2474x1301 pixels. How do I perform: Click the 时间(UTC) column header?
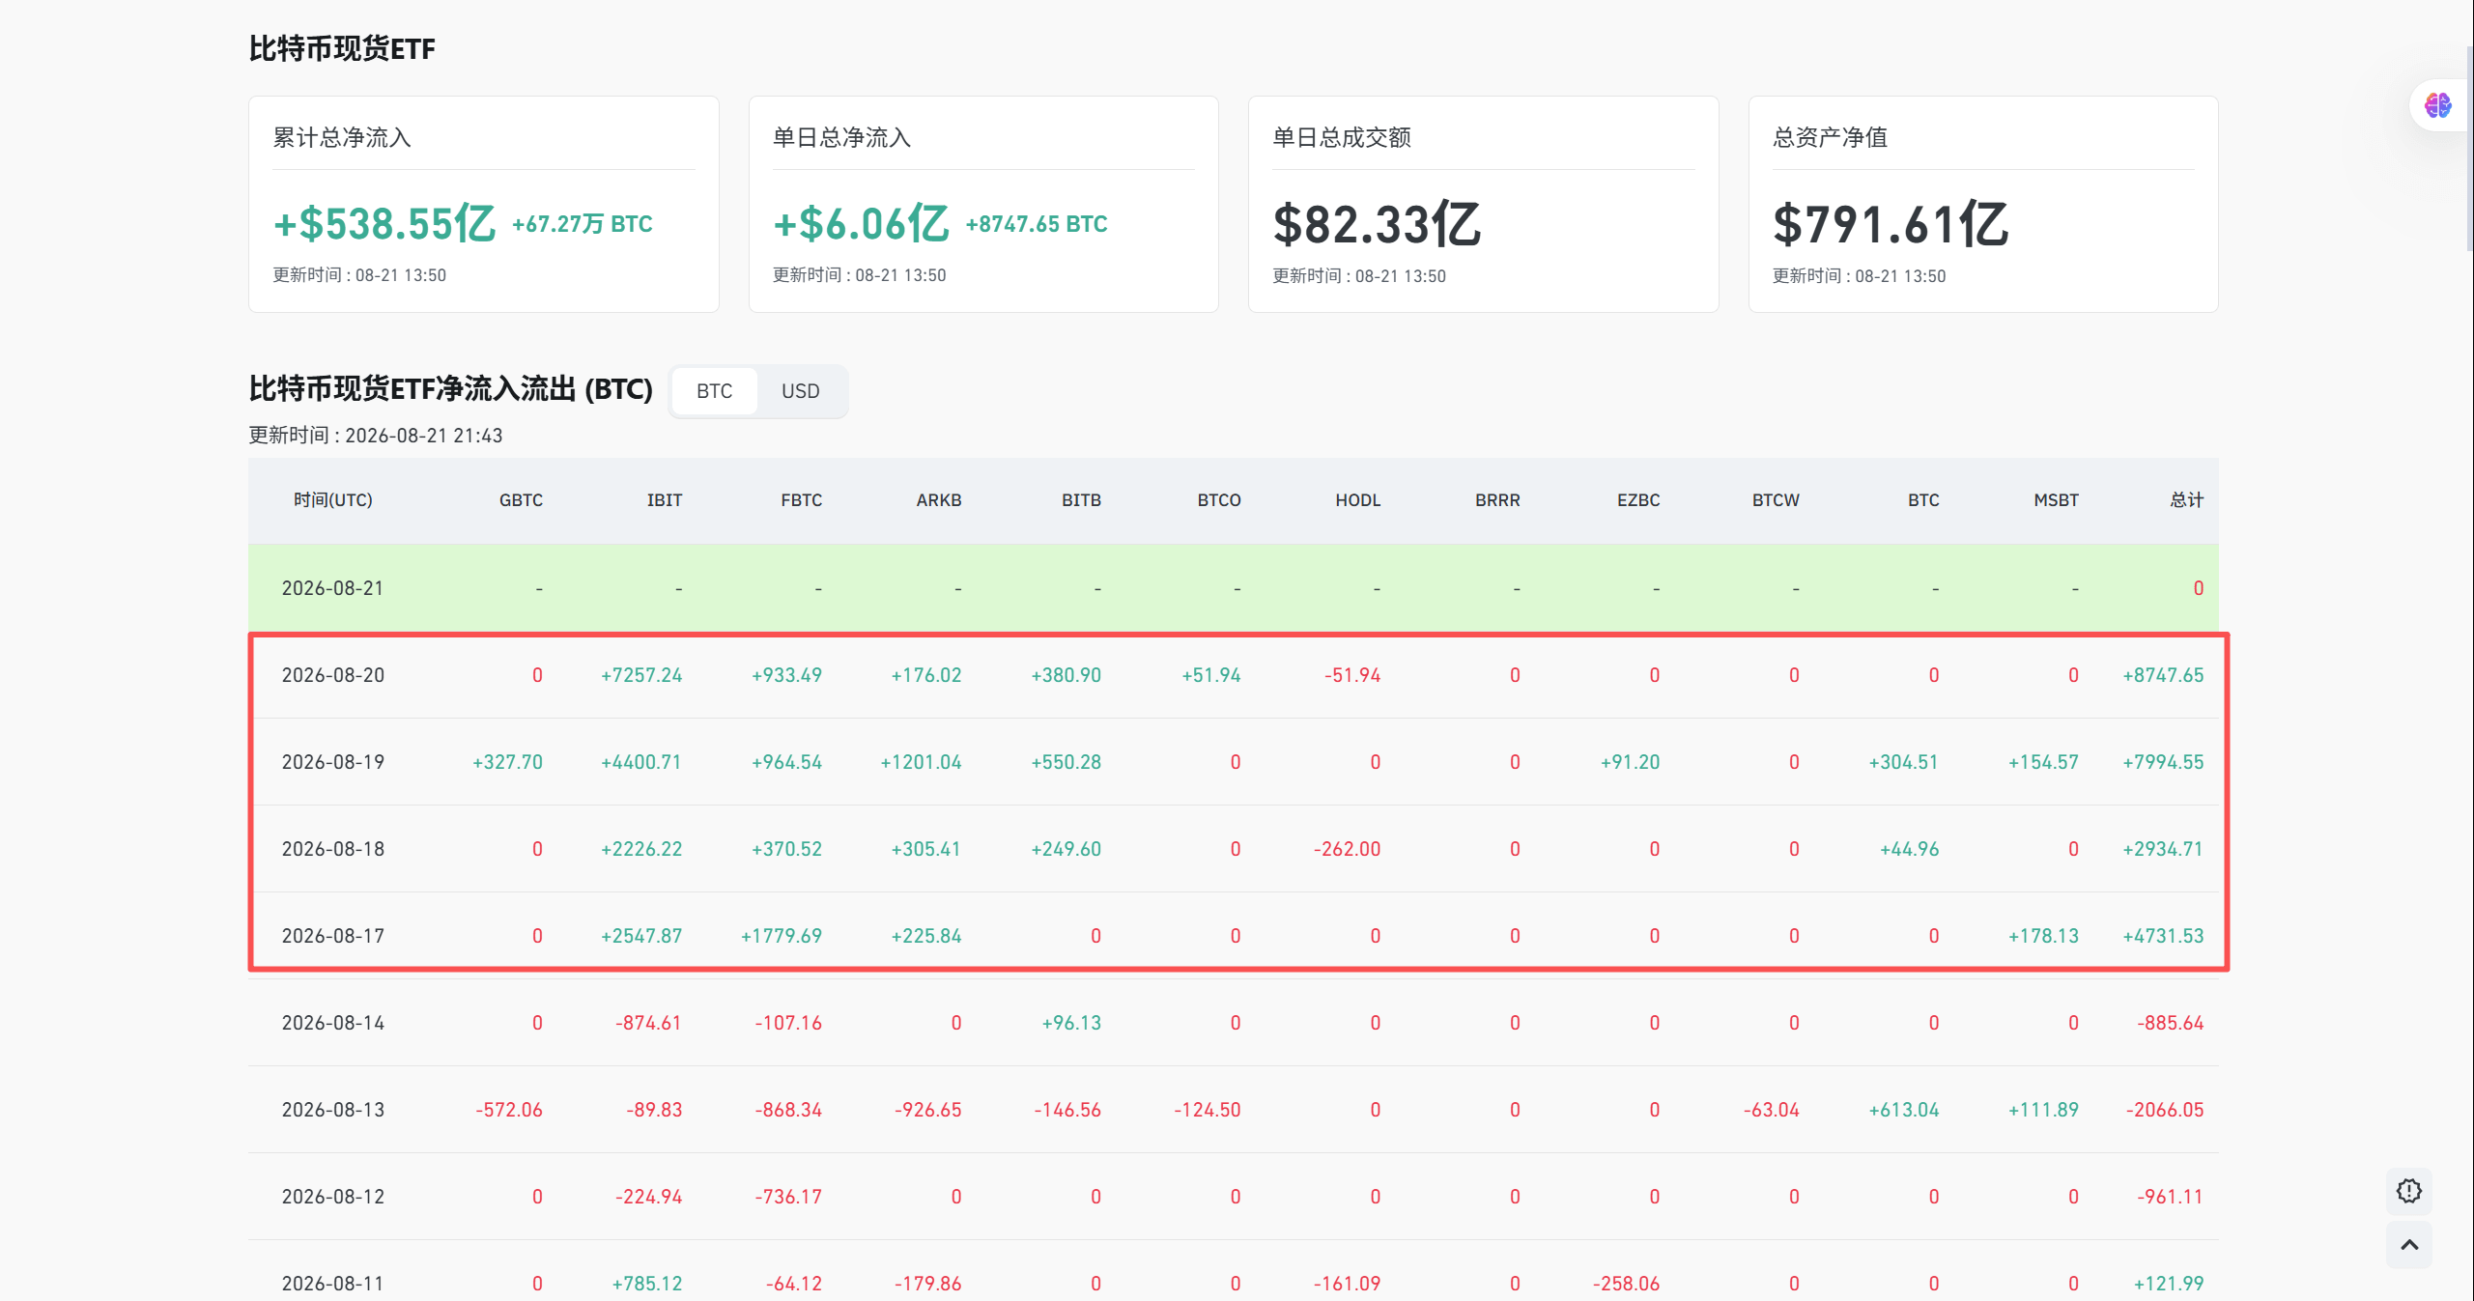[x=332, y=500]
